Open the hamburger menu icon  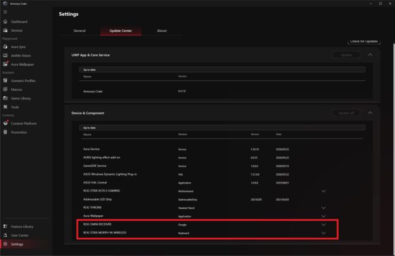5,12
